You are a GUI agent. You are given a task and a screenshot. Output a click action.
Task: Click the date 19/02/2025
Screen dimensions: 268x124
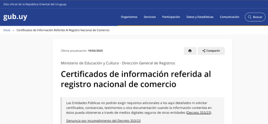(x=95, y=51)
